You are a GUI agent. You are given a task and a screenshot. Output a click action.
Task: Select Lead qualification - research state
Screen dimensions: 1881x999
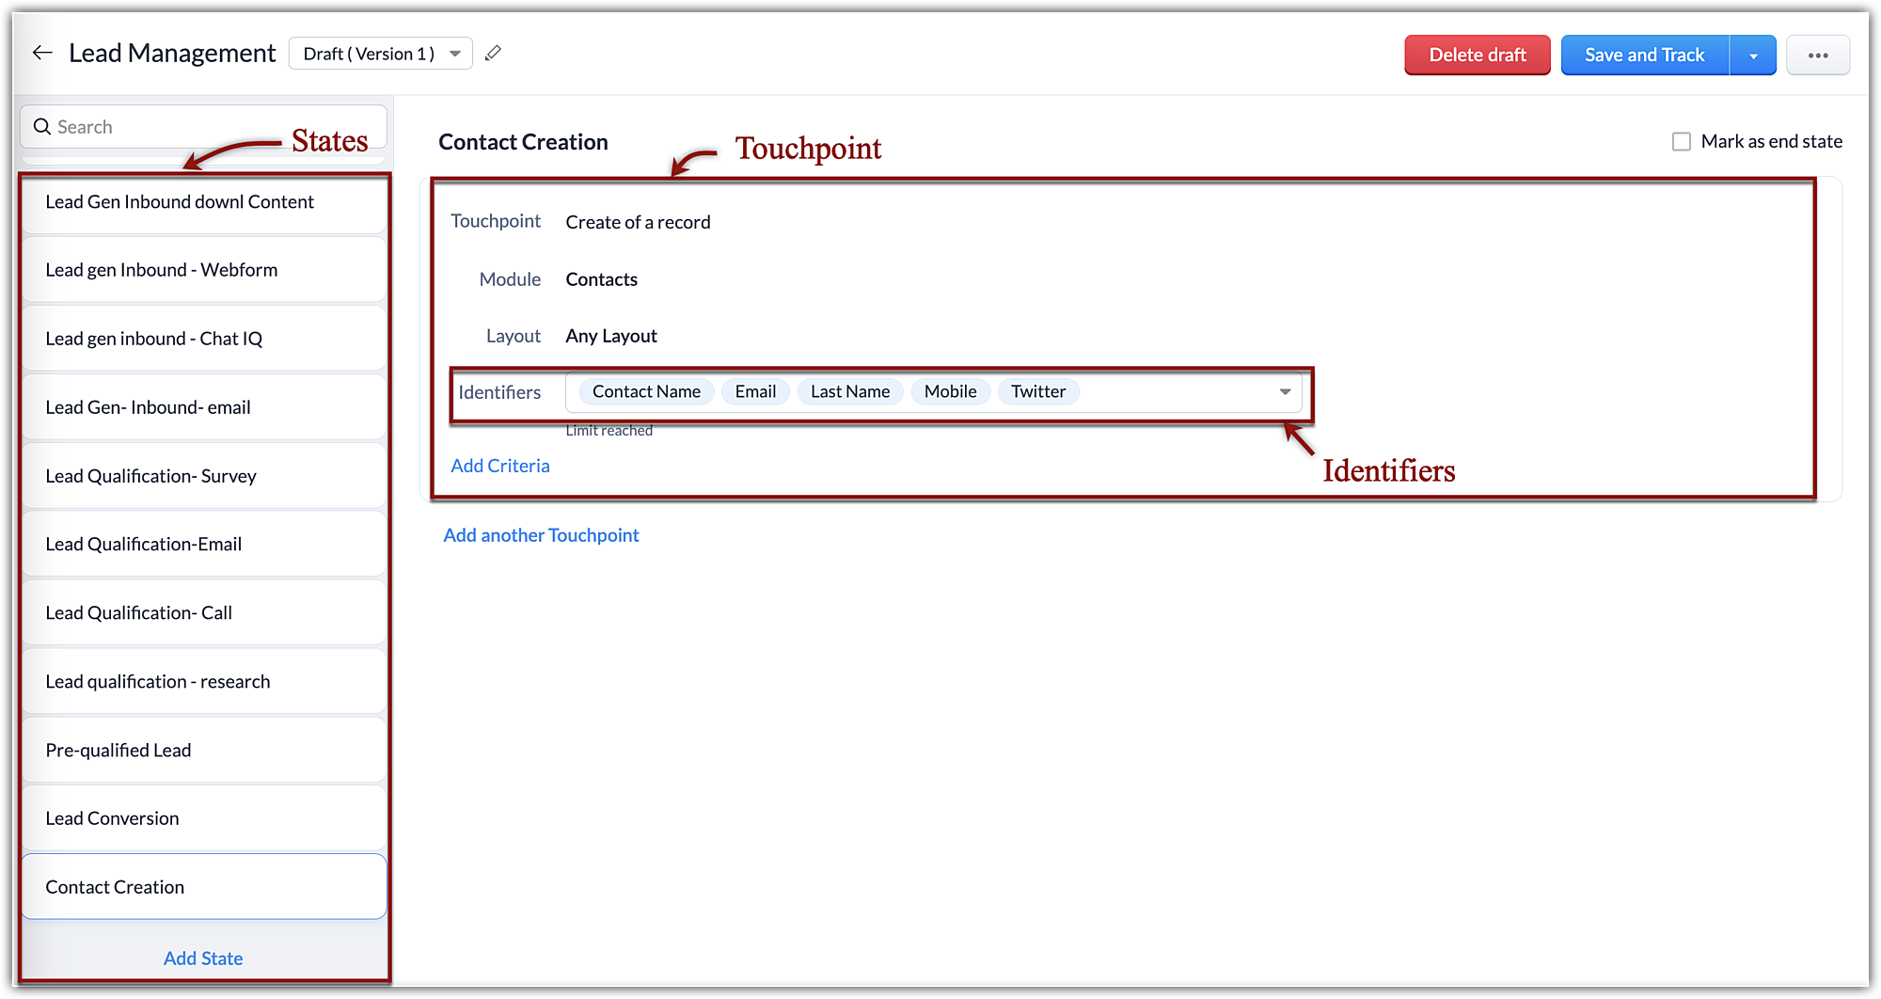(203, 682)
